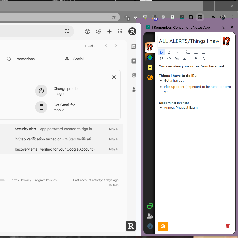238x238 pixels.
Task: Open Google Calendar in Gmail side panel
Action: (x=134, y=47)
